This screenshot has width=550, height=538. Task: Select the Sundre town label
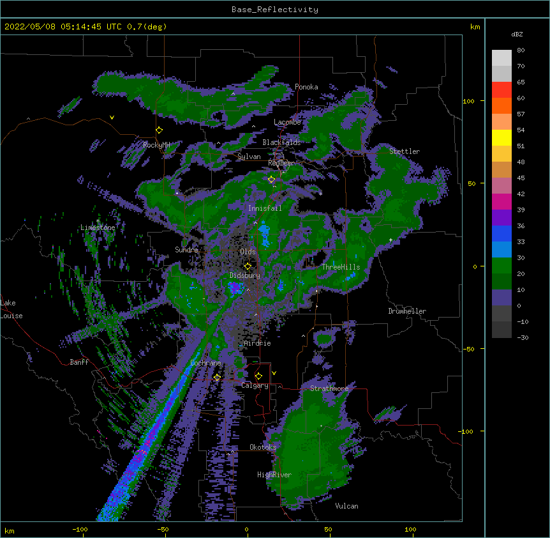point(186,250)
